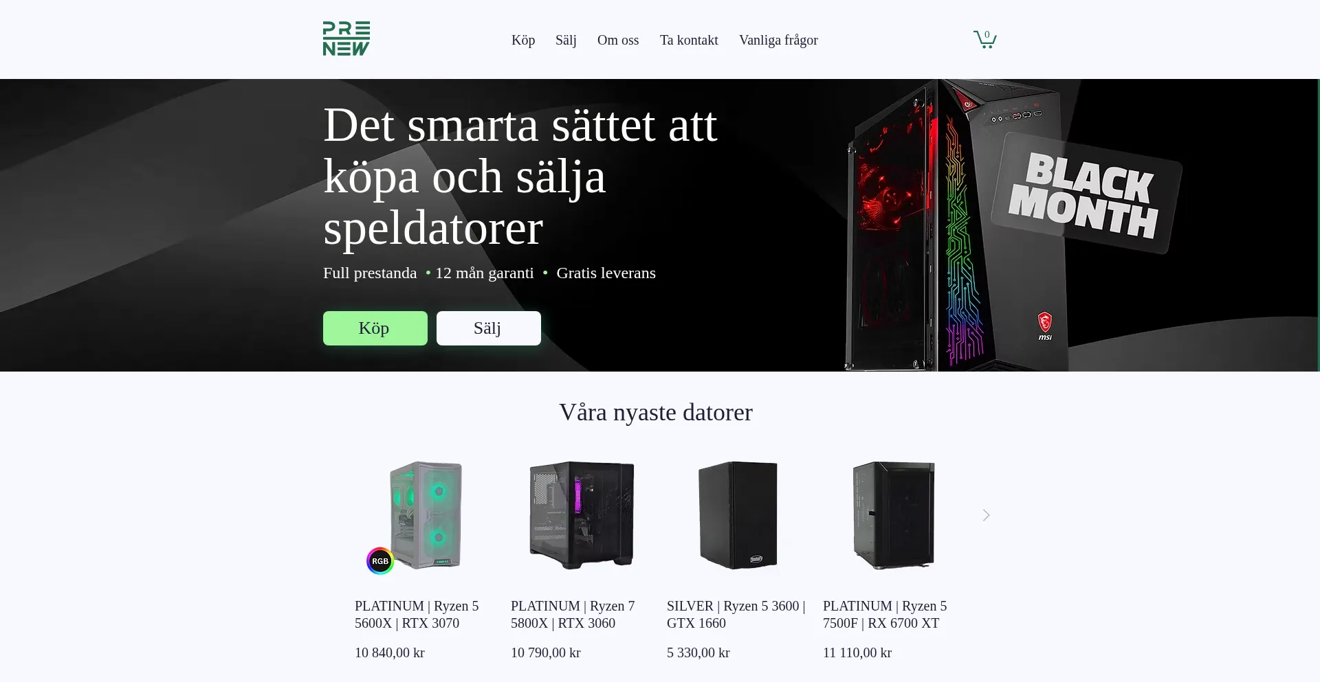Open the Ryzen 7 5800X computer image

point(582,515)
